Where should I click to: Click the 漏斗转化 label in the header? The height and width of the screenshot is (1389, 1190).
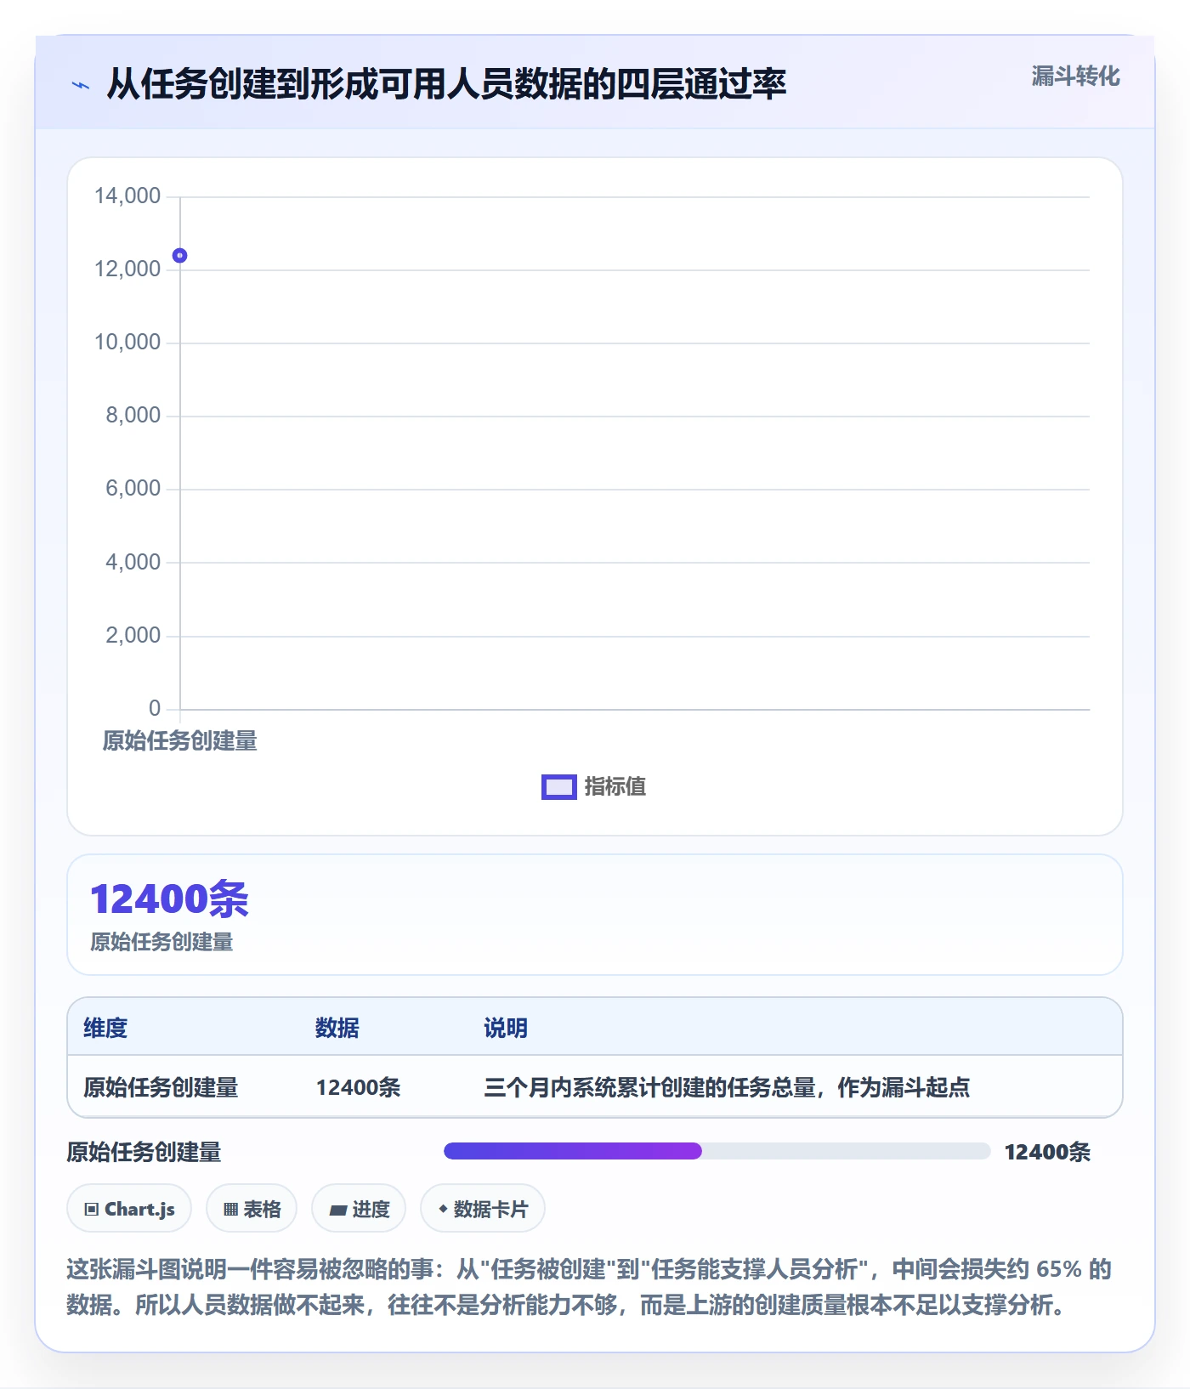point(1075,77)
